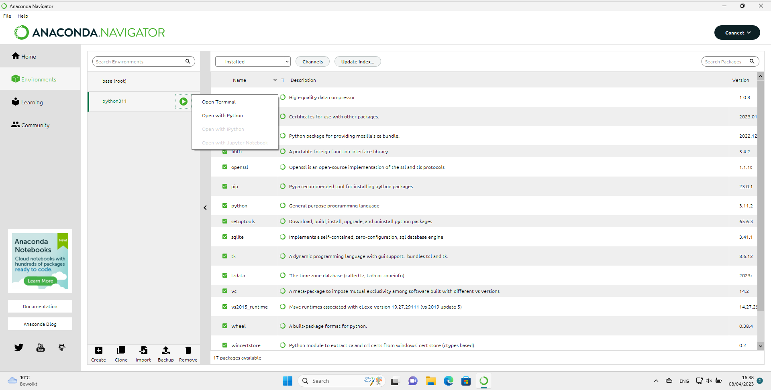The height and width of the screenshot is (390, 771).
Task: Uncheck the tzdata package checkbox
Action: (225, 275)
